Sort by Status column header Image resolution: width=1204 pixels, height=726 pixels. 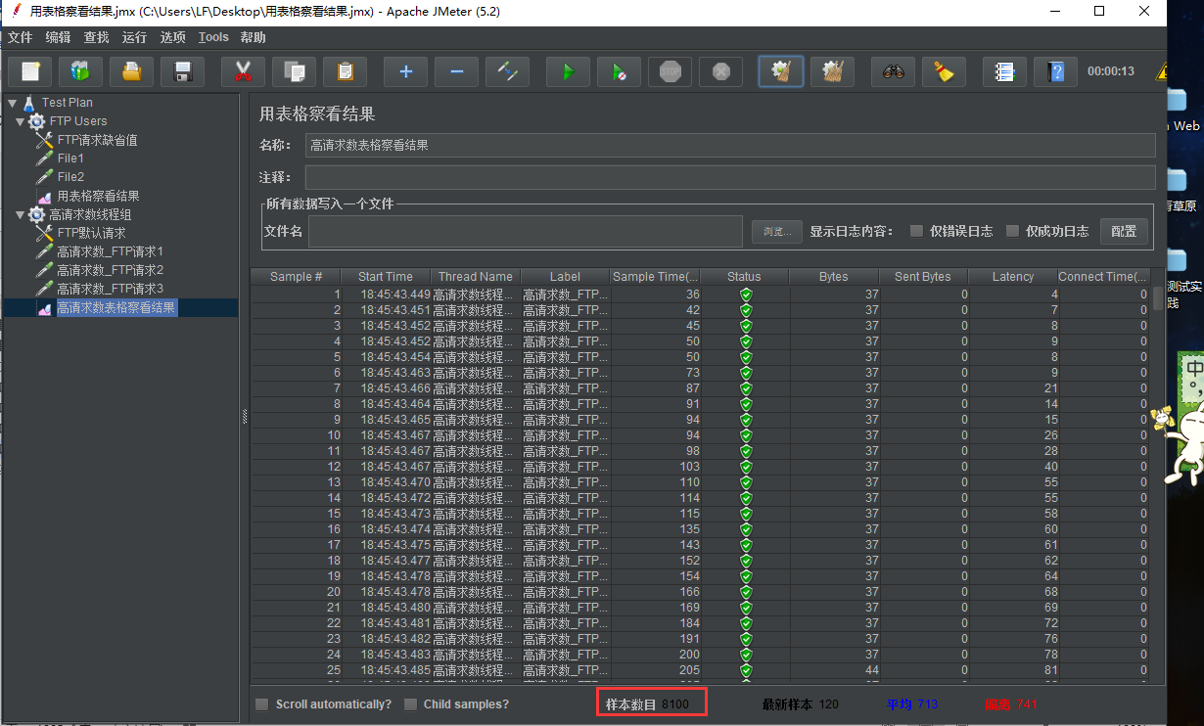point(744,277)
